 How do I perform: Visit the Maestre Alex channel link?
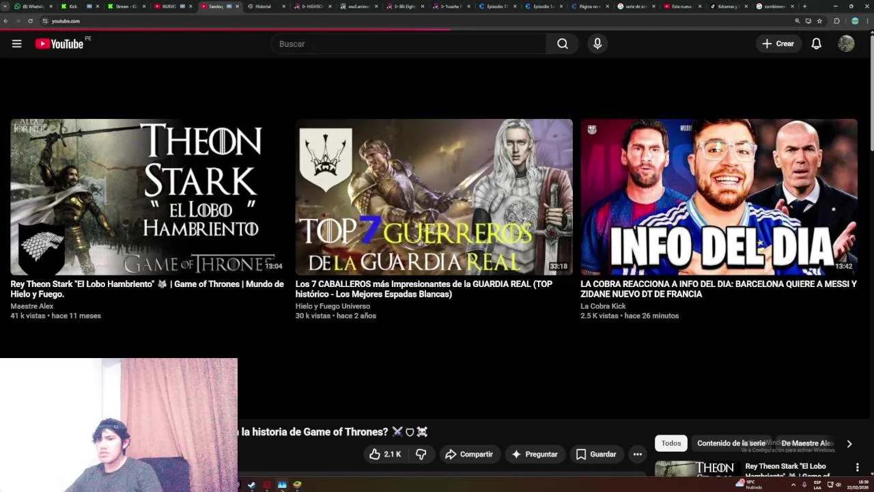click(x=31, y=306)
